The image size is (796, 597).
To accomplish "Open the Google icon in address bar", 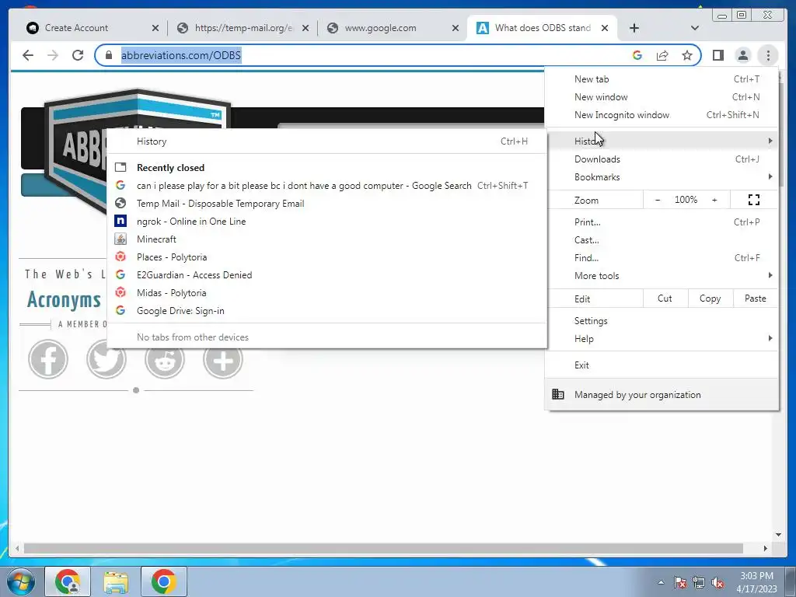I will [637, 55].
